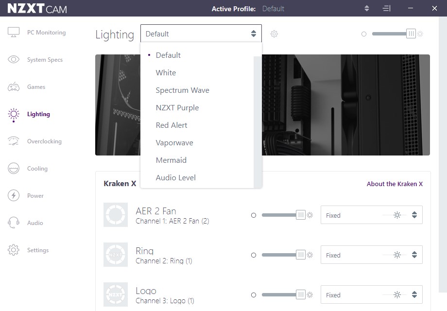Select NZXT Purple lighting profile
This screenshot has width=447, height=311.
point(197,108)
